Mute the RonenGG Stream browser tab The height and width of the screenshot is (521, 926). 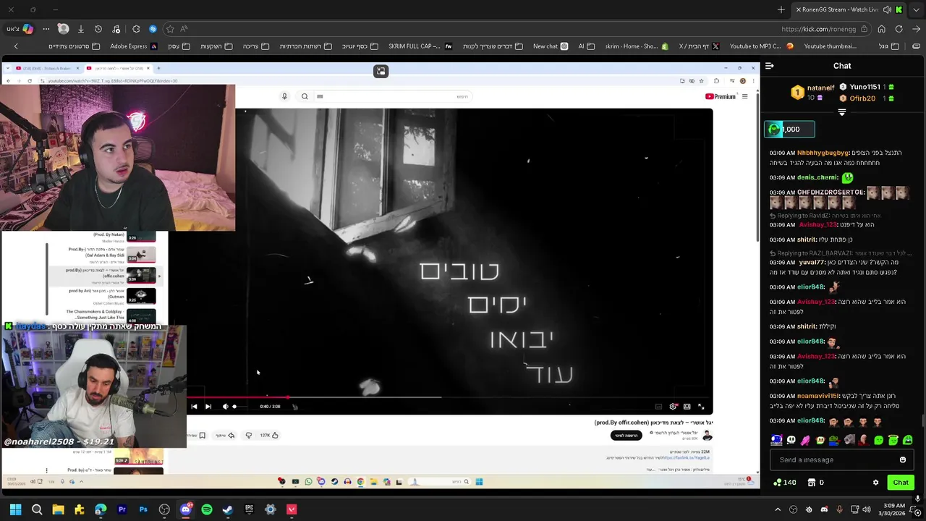(x=887, y=9)
